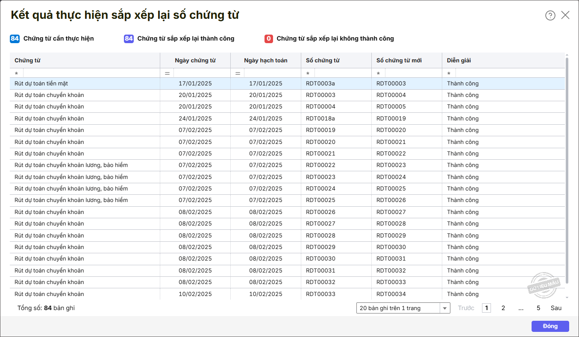Click the table's vertical scrollbar

click(567, 171)
